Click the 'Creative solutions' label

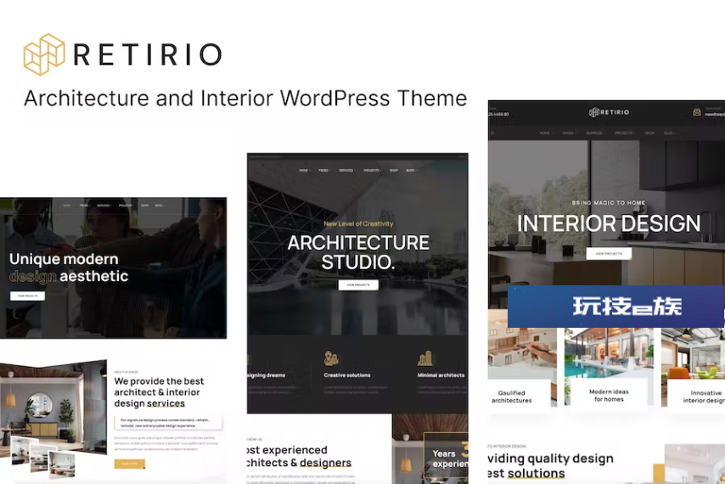click(346, 375)
